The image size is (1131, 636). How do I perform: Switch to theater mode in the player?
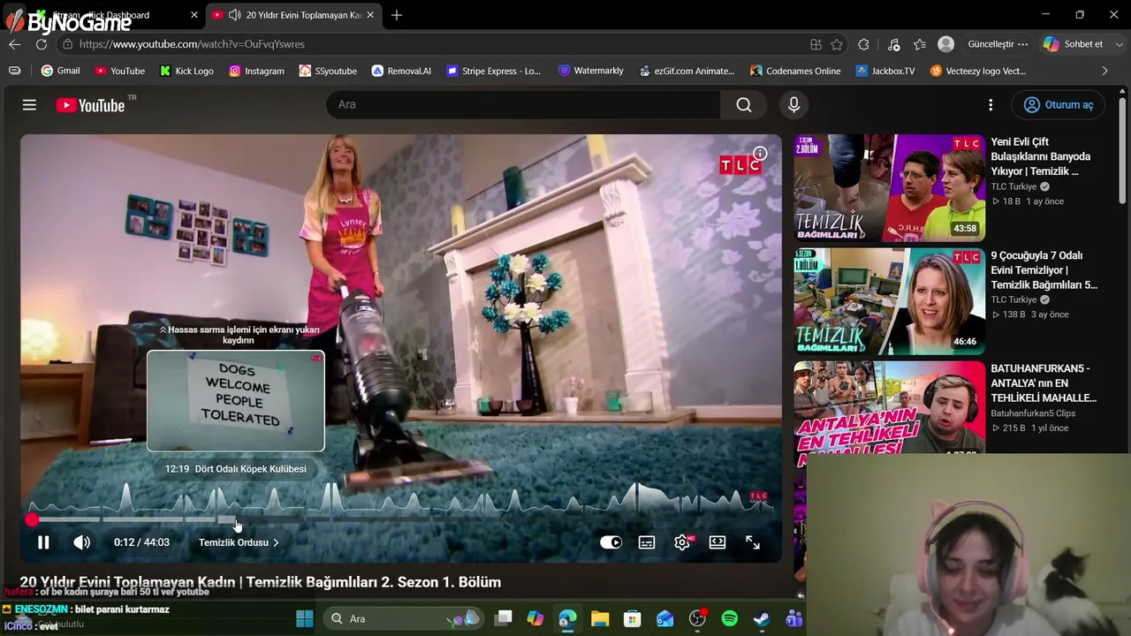point(717,542)
